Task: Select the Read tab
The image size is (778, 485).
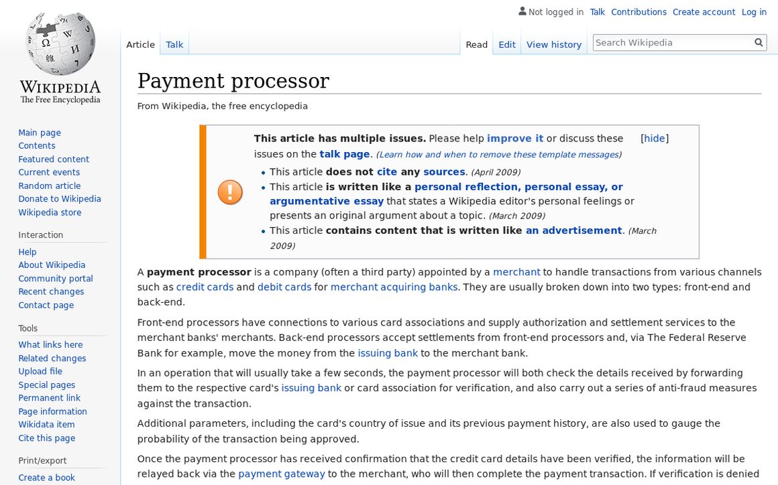Action: click(476, 45)
